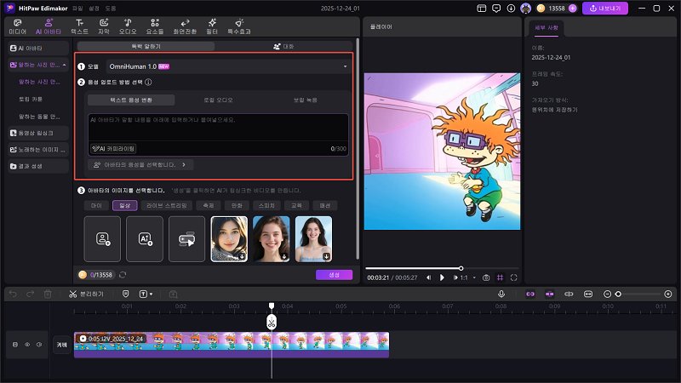The image size is (681, 383).
Task: Open 결과 생성 in the sidebar
Action: point(37,166)
